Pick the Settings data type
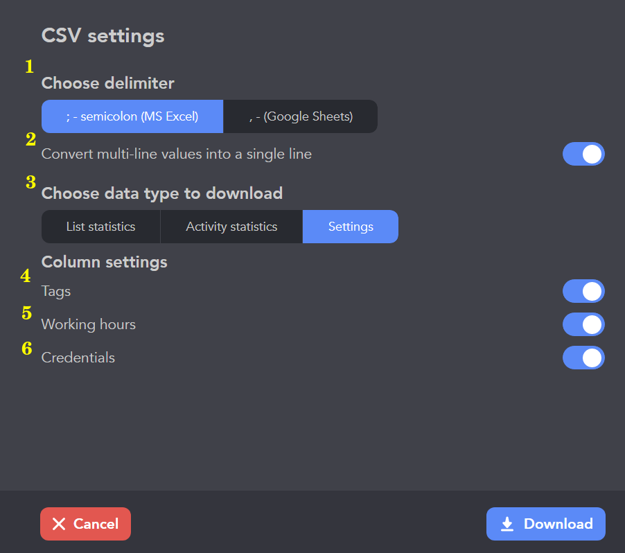The image size is (625, 553). pos(351,227)
